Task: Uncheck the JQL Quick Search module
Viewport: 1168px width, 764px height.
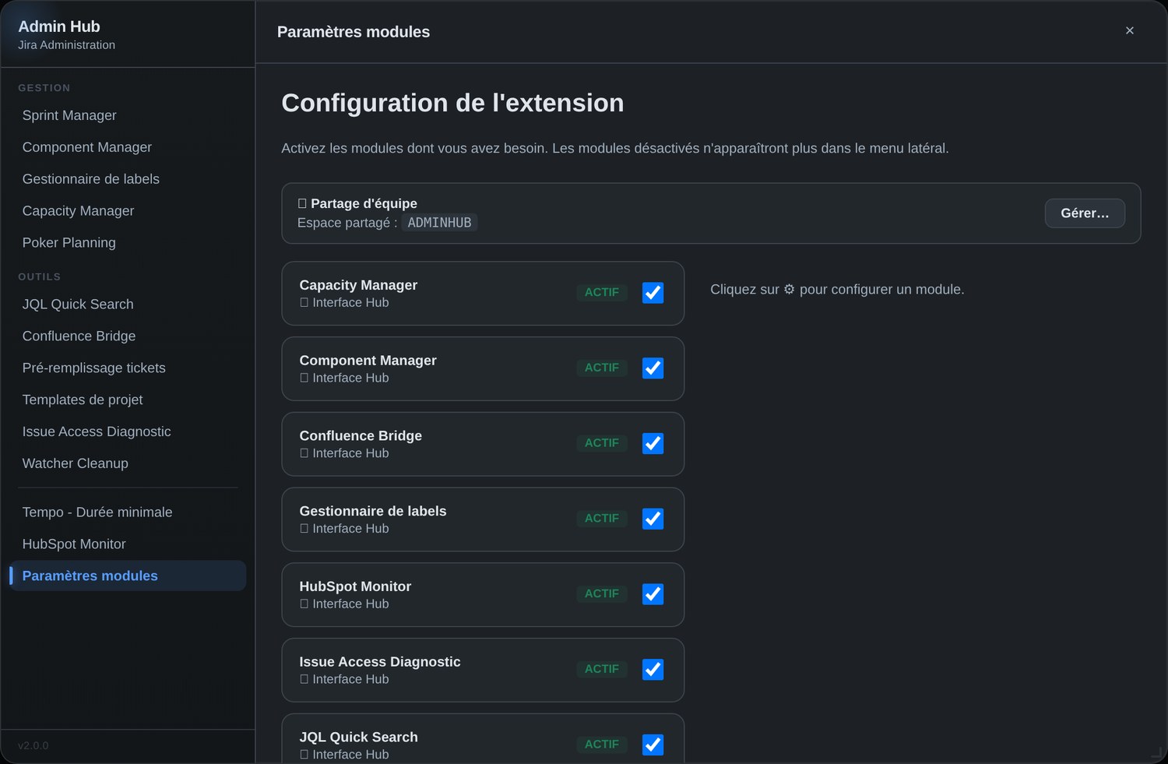Action: click(653, 745)
